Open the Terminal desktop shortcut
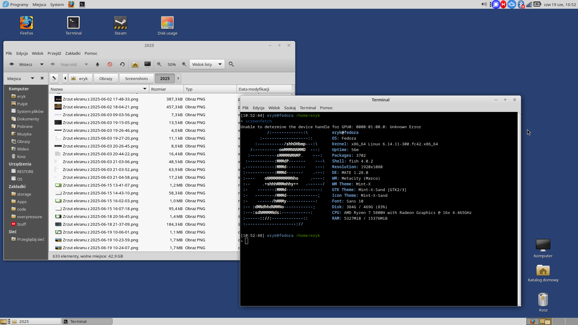 click(x=73, y=26)
